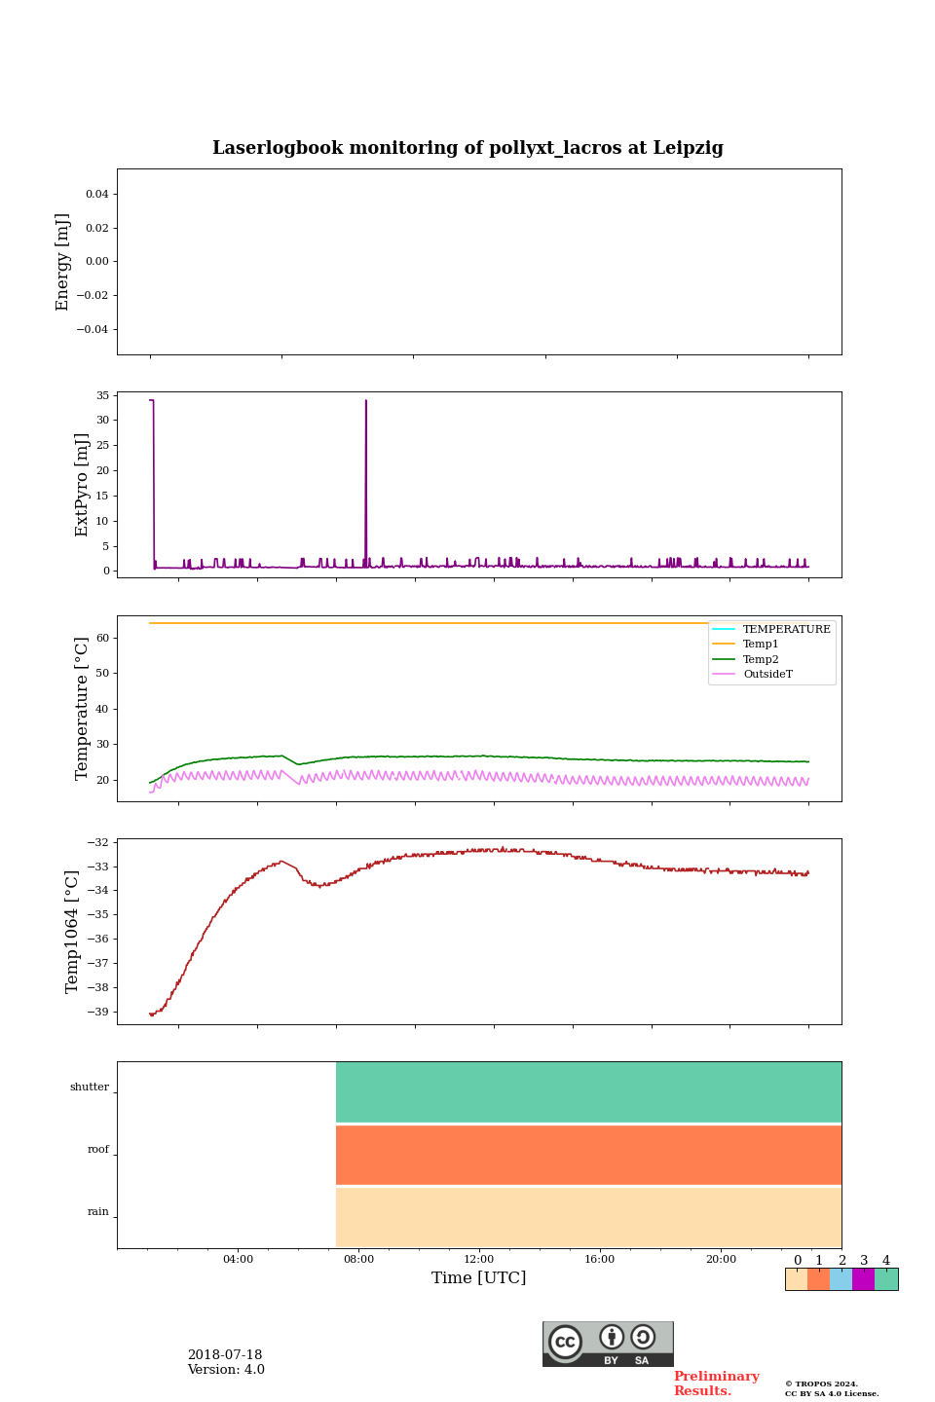Click the 'shutter' row label

click(90, 1088)
